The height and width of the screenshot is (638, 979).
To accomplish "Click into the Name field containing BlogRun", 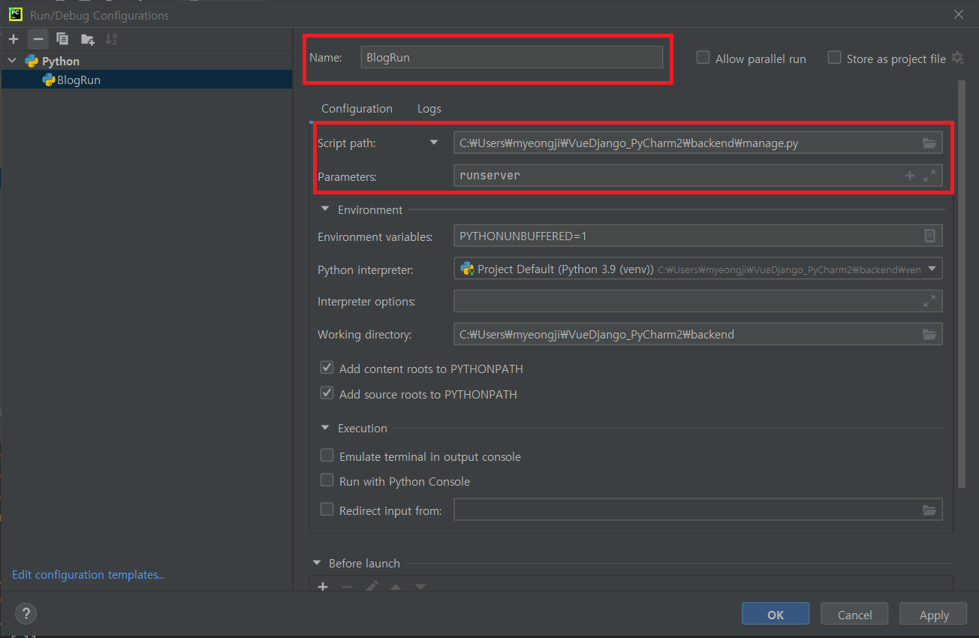I will pos(511,57).
